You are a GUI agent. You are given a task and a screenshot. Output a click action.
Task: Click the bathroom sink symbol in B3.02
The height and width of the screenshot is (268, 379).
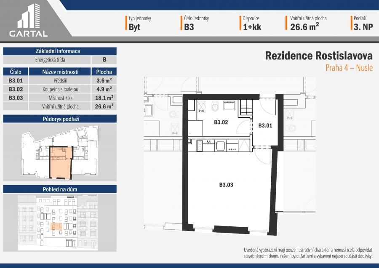coord(229,105)
